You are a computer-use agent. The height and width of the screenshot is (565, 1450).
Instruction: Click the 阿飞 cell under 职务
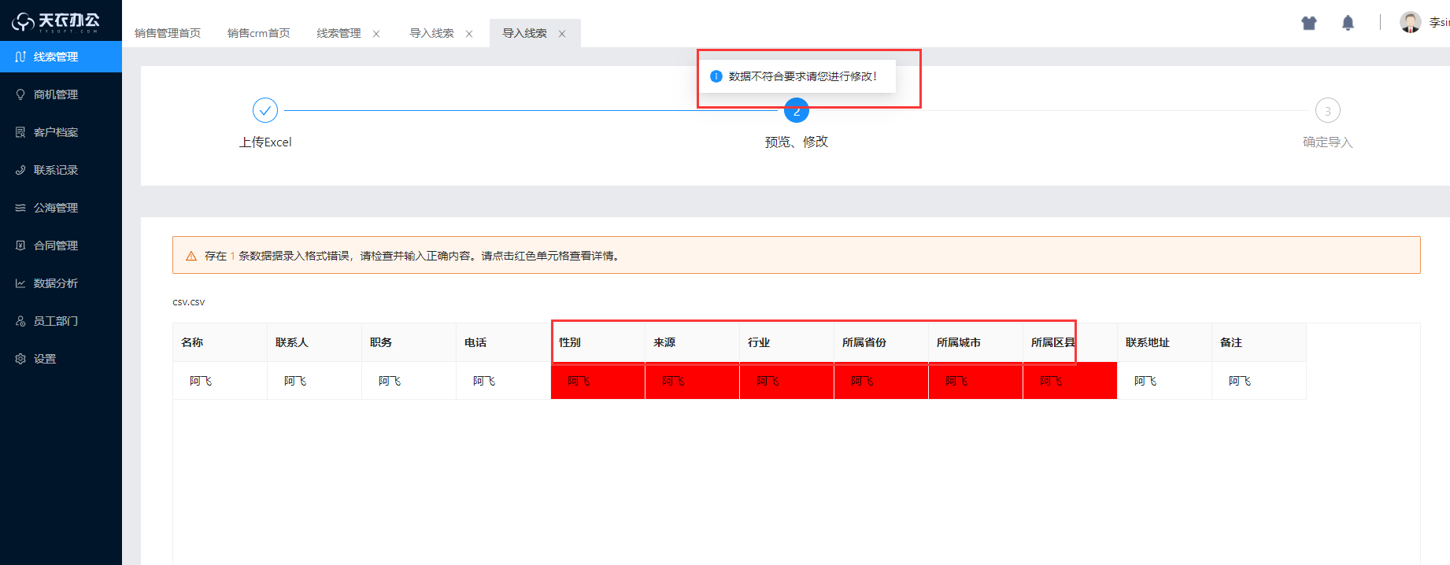tap(409, 381)
